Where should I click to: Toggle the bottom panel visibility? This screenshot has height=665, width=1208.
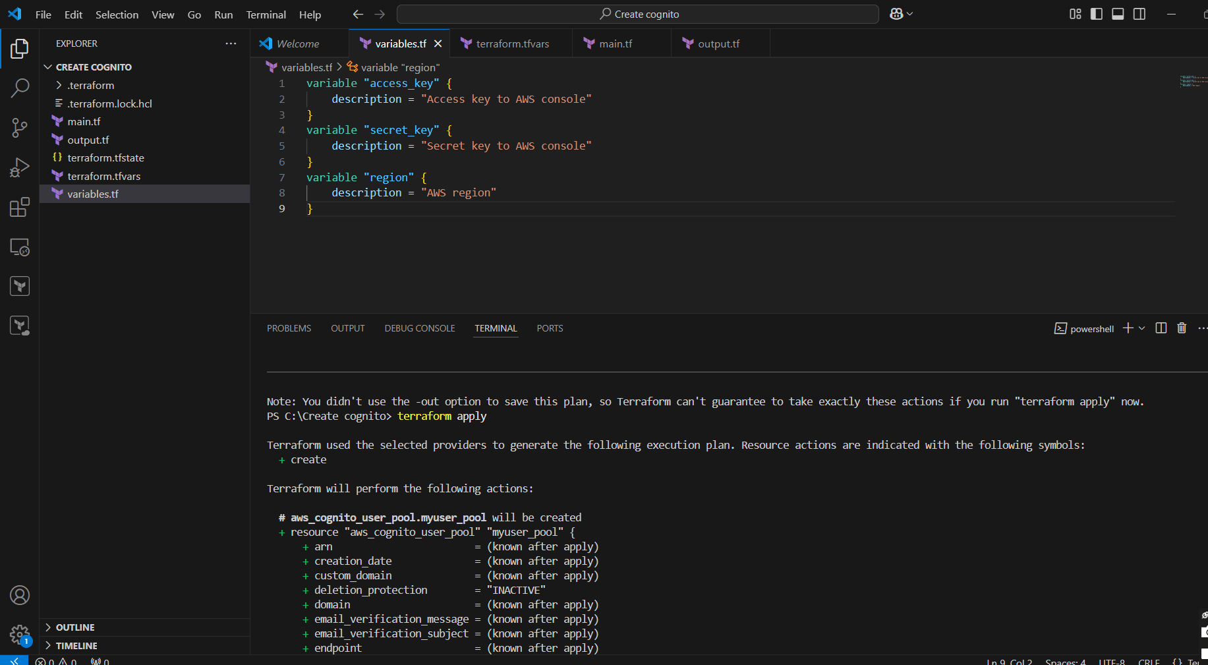pyautogui.click(x=1118, y=14)
